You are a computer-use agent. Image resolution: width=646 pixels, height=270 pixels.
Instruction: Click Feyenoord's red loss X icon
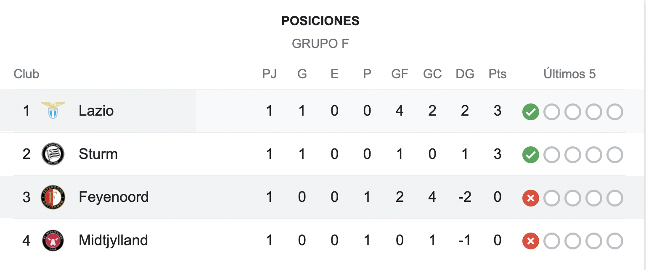[x=531, y=198]
